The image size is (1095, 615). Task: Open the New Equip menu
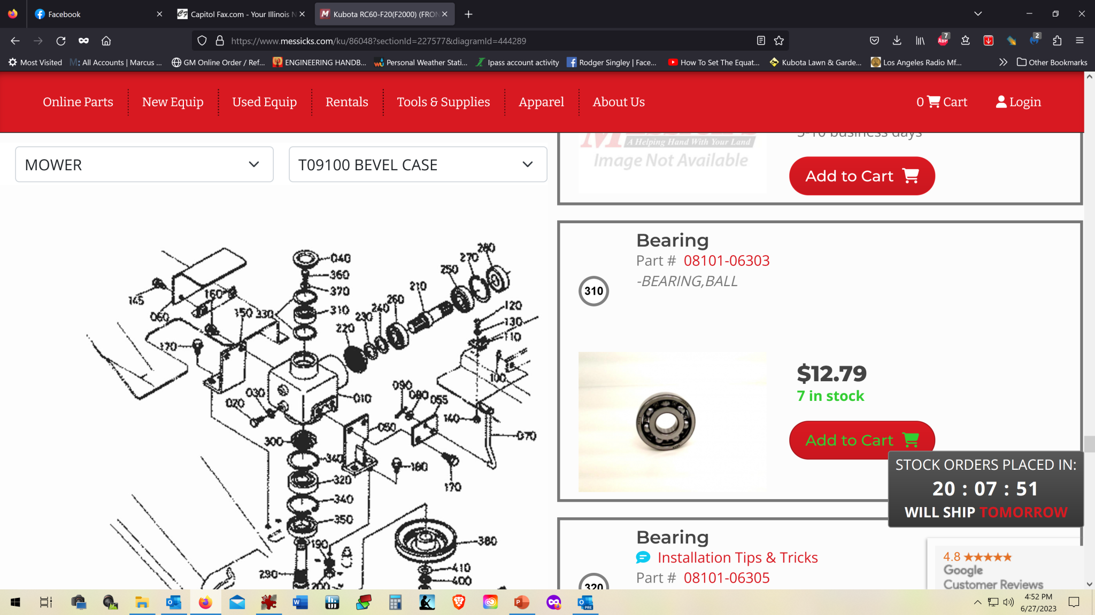pos(173,102)
